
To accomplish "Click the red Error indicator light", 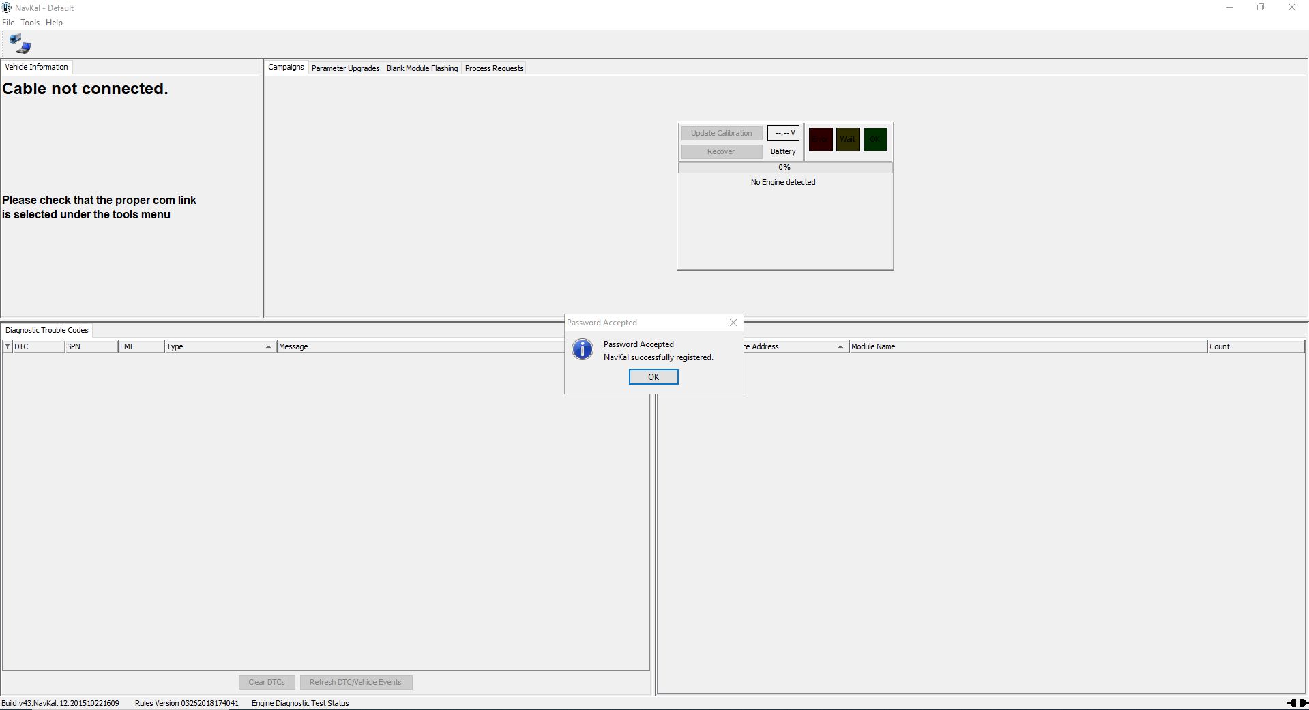I will click(821, 139).
